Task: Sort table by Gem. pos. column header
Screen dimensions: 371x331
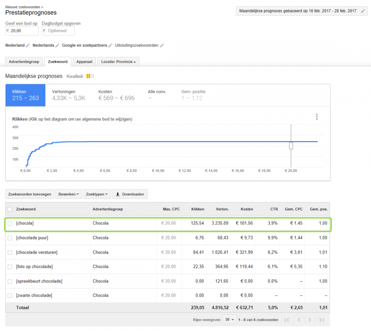Action: 318,209
